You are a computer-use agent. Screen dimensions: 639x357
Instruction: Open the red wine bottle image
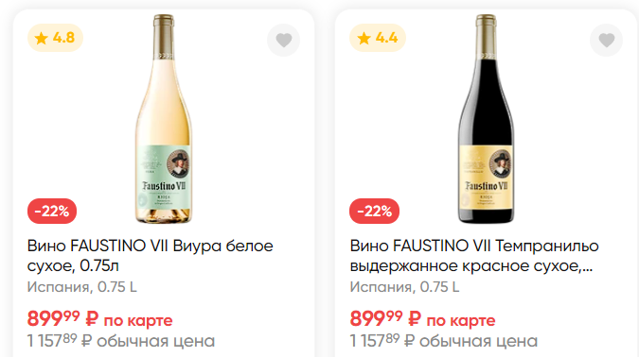[x=487, y=119]
